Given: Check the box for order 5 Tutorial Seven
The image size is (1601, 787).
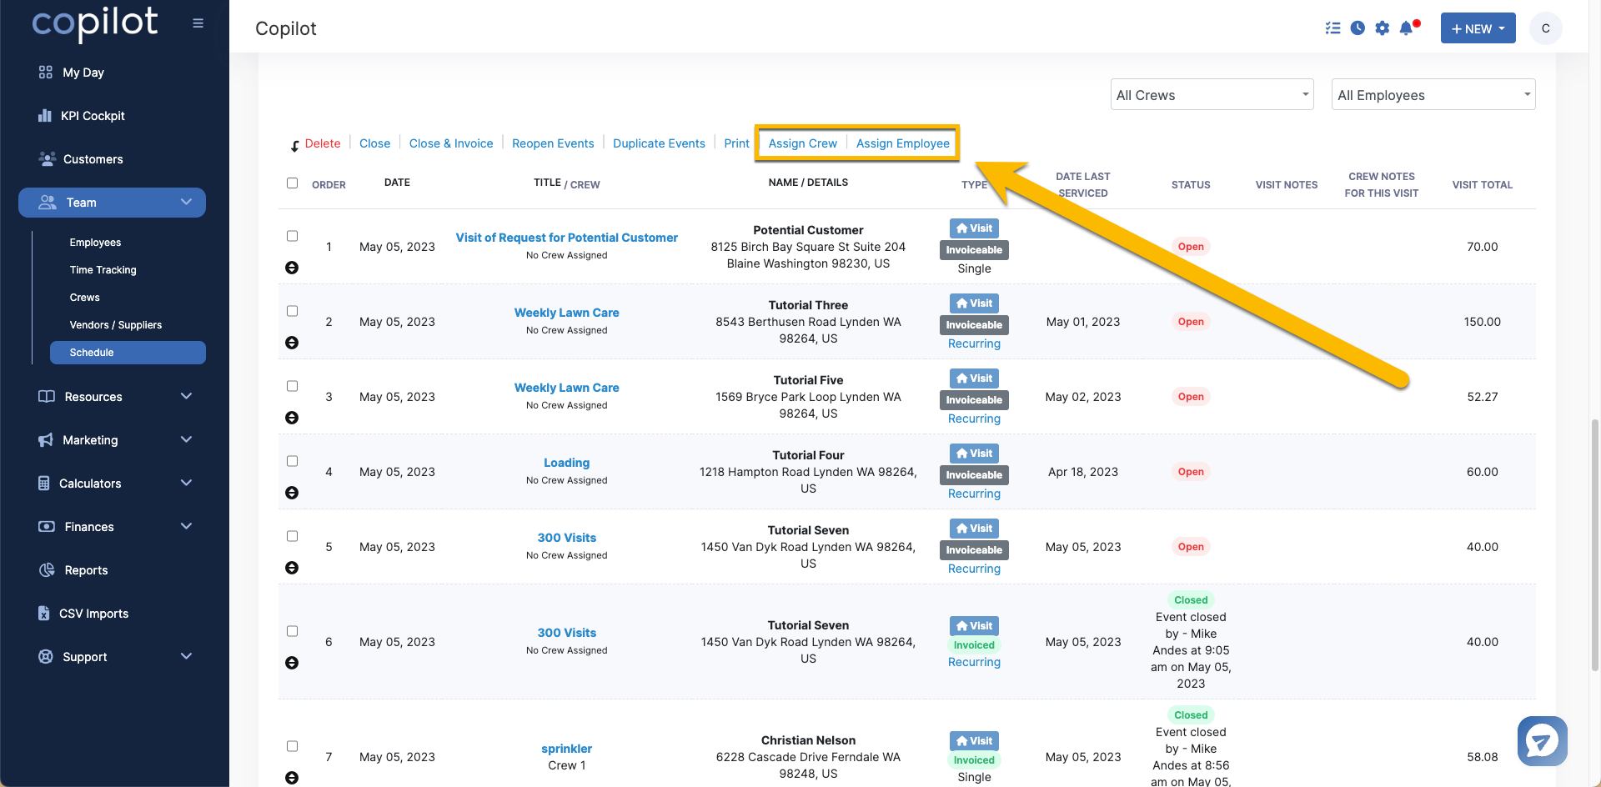Looking at the screenshot, I should point(292,536).
